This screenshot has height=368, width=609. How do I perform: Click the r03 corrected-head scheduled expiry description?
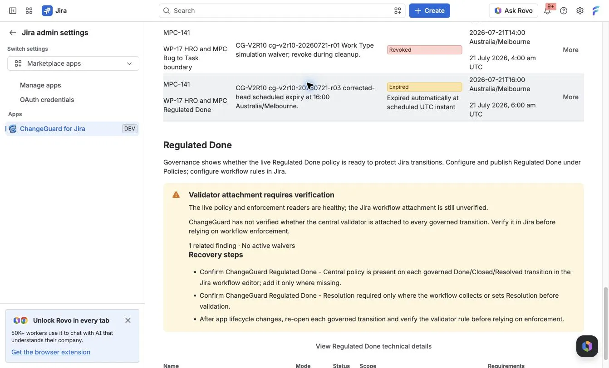tap(305, 97)
